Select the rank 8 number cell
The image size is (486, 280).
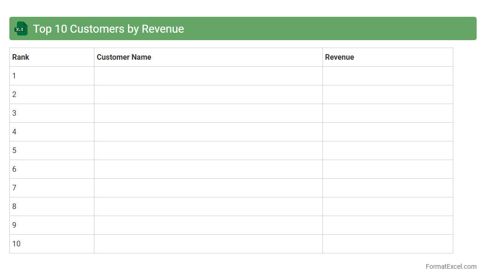51,206
